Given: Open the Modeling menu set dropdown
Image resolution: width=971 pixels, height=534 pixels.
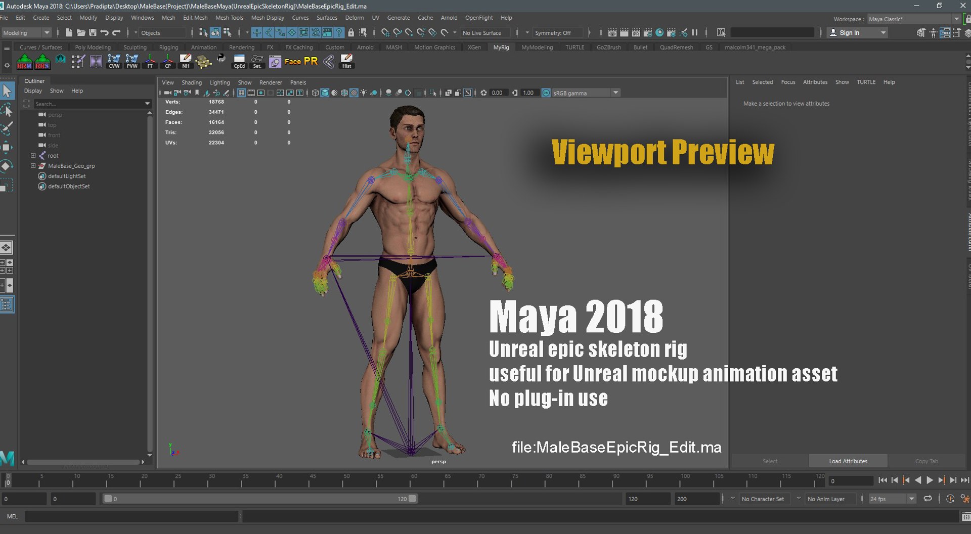Looking at the screenshot, I should [26, 33].
